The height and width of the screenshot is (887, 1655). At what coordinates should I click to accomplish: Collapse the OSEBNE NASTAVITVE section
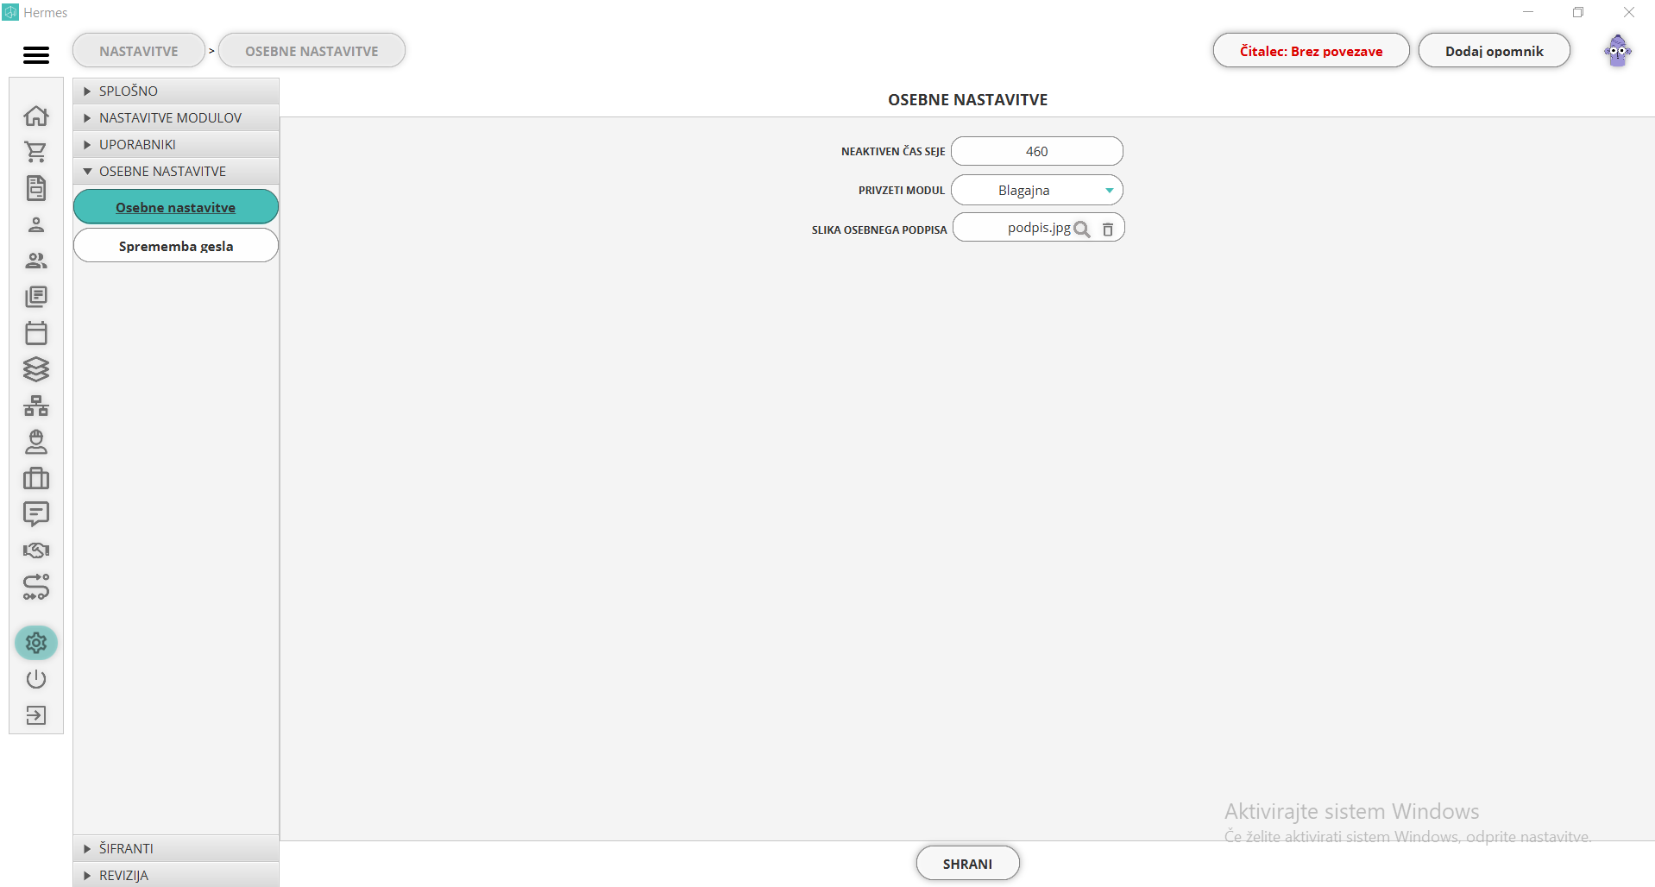[176, 171]
